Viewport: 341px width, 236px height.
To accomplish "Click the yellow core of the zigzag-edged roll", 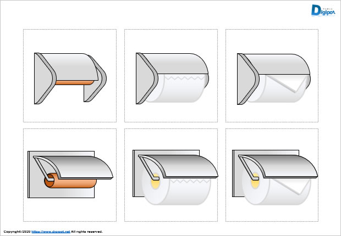I will coord(156,181).
